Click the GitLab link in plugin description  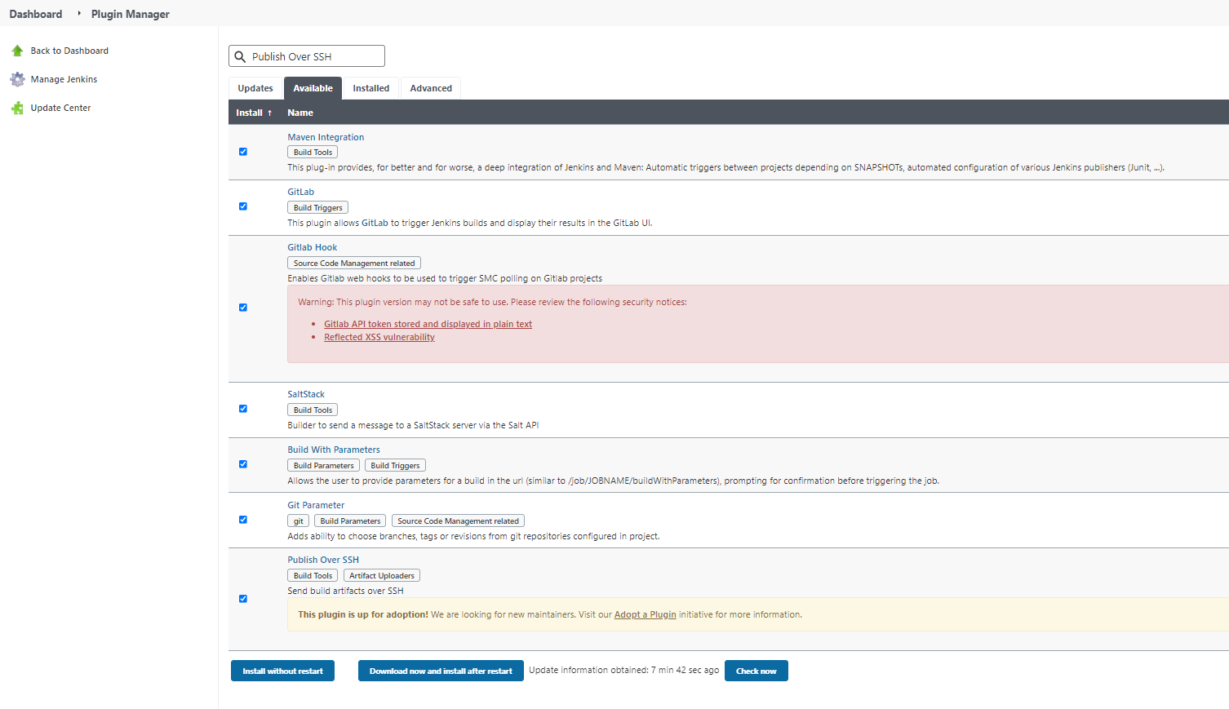pyautogui.click(x=375, y=223)
